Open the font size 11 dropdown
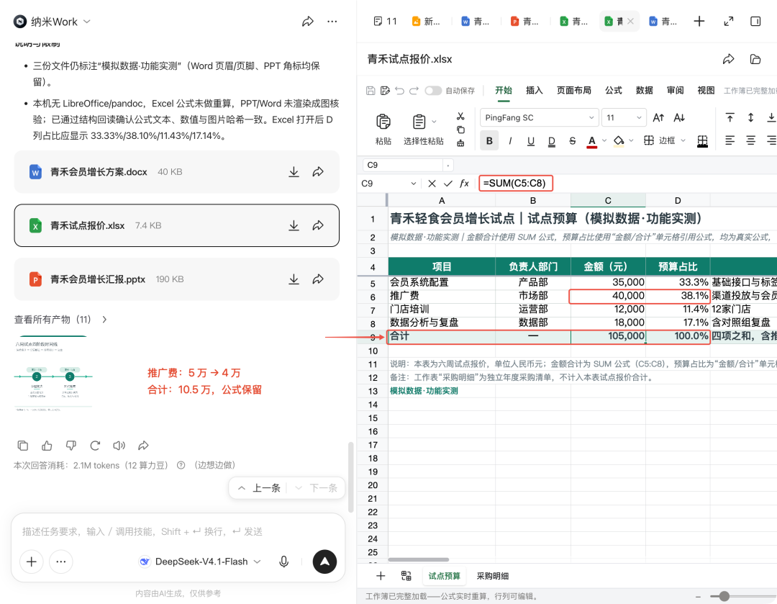The height and width of the screenshot is (604, 777). 624,117
